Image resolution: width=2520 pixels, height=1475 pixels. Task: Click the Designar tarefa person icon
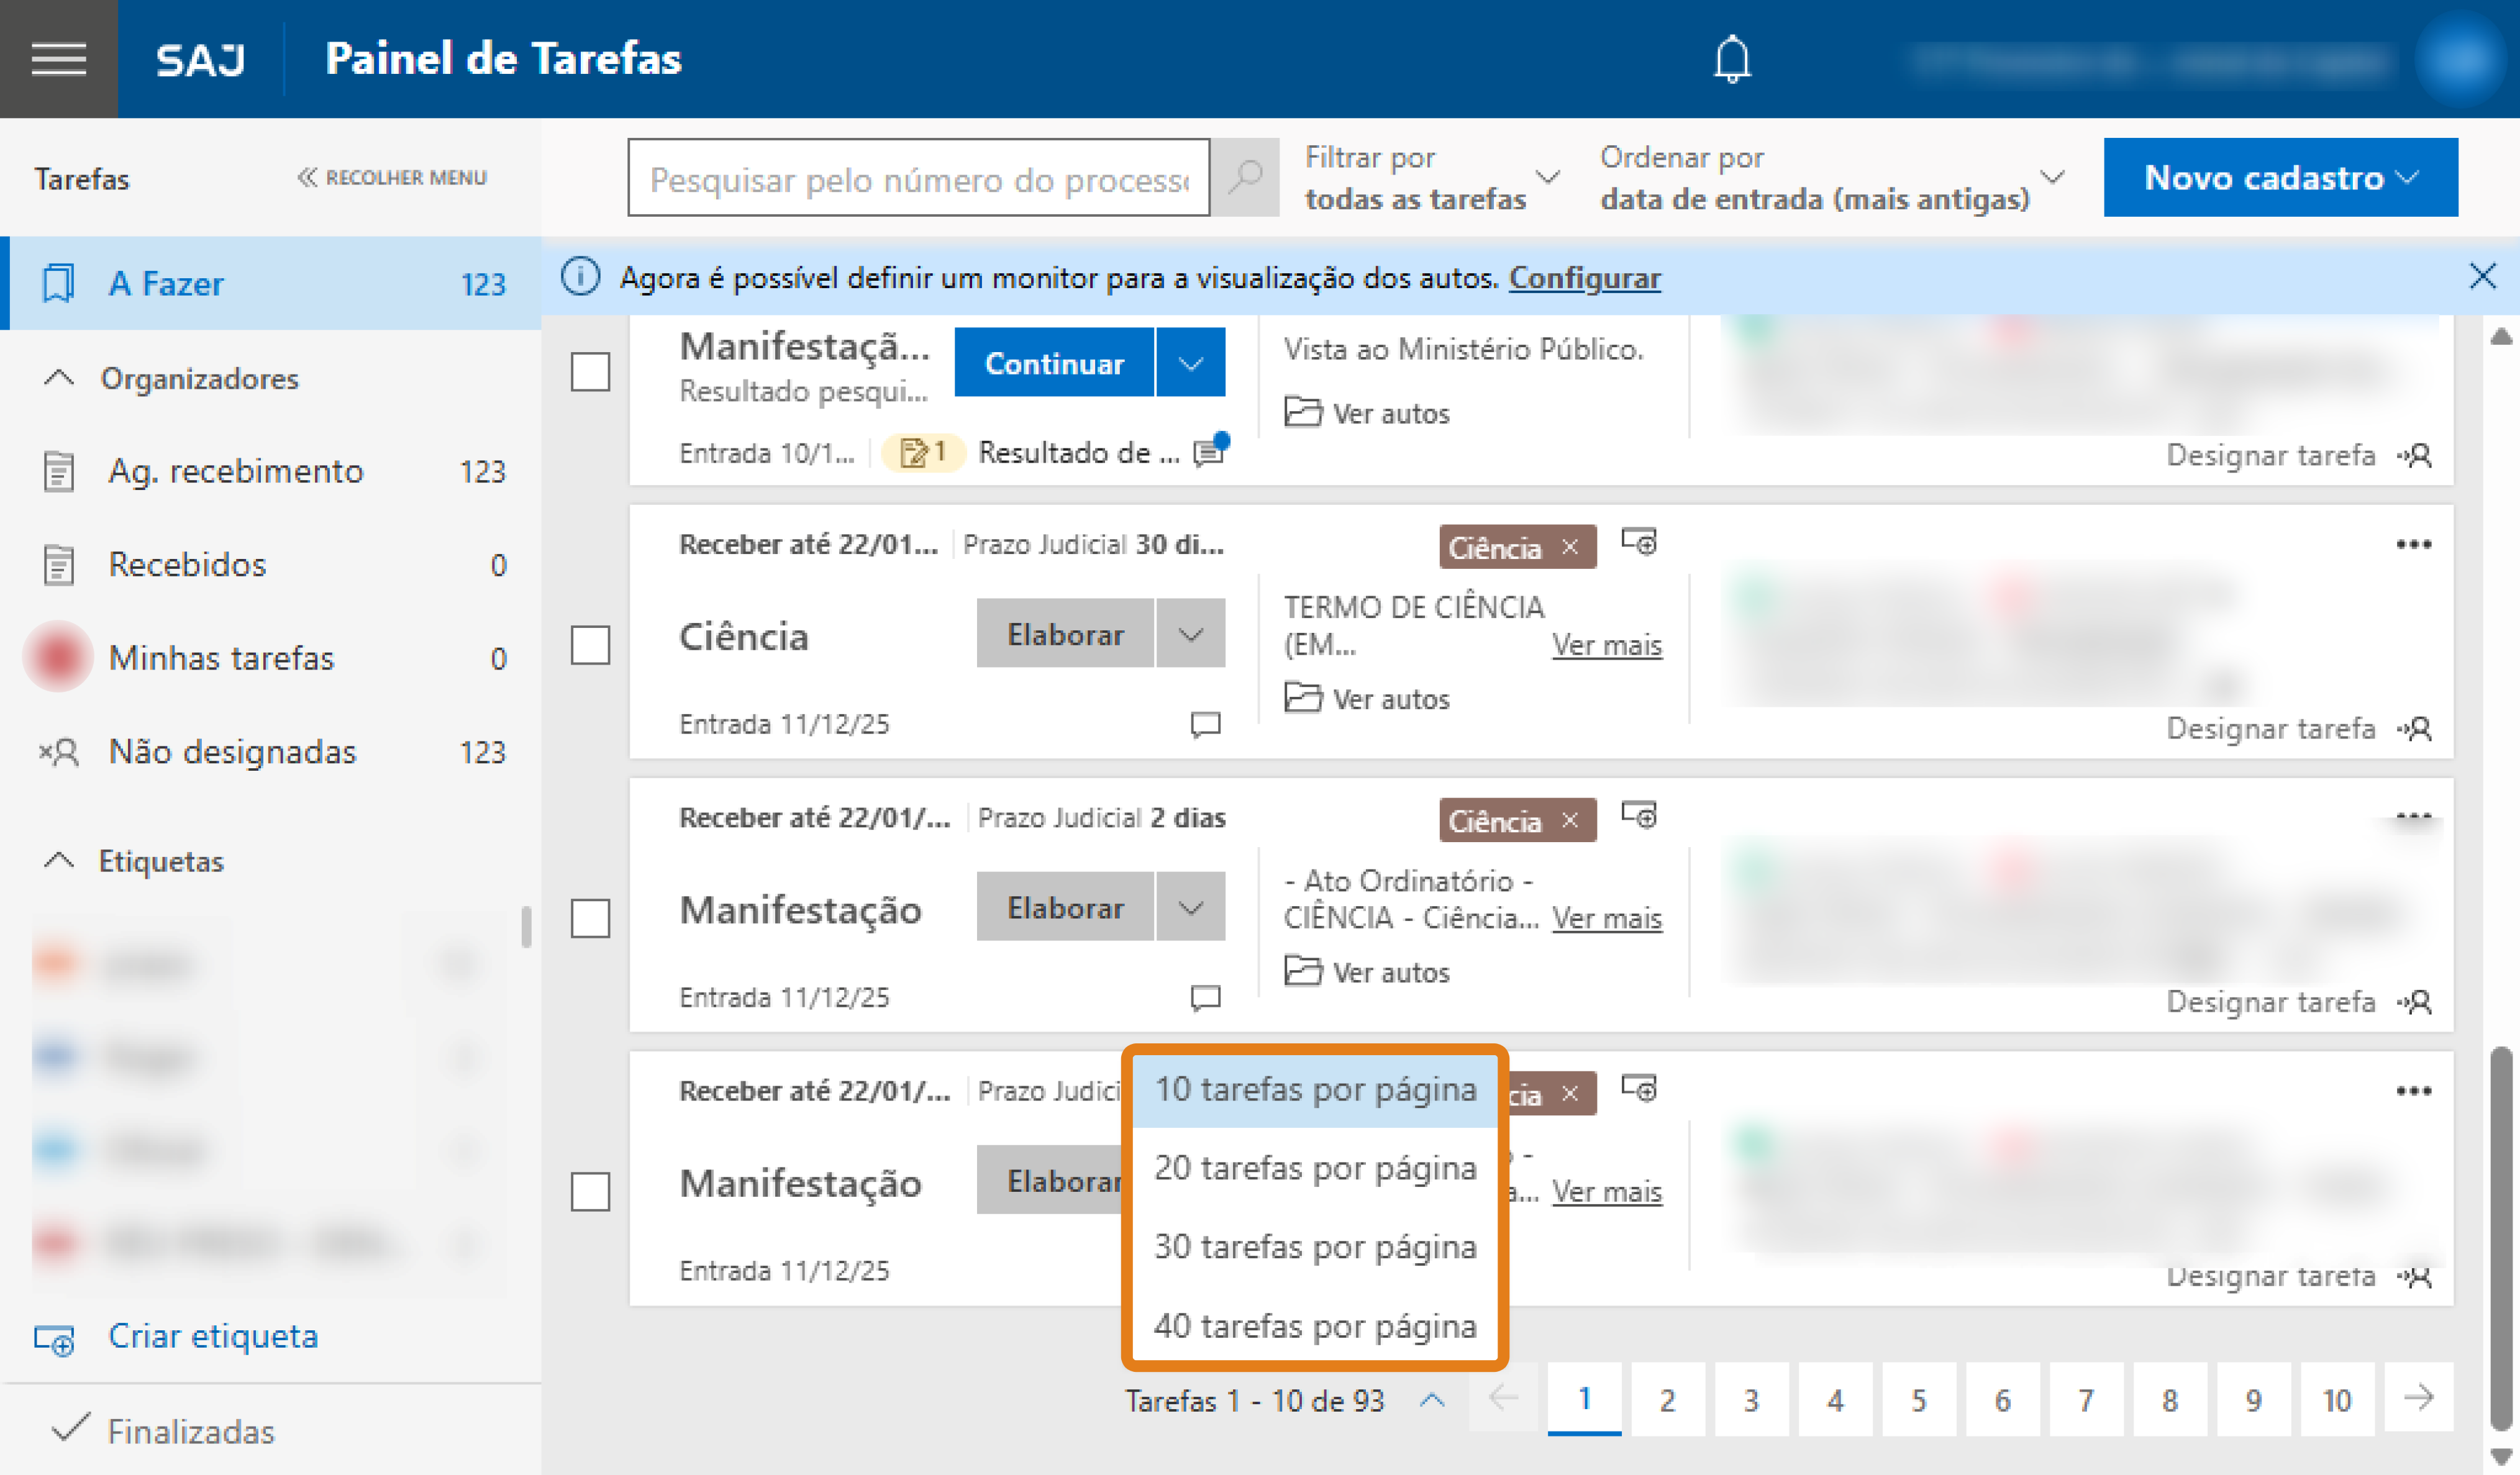click(x=2420, y=728)
